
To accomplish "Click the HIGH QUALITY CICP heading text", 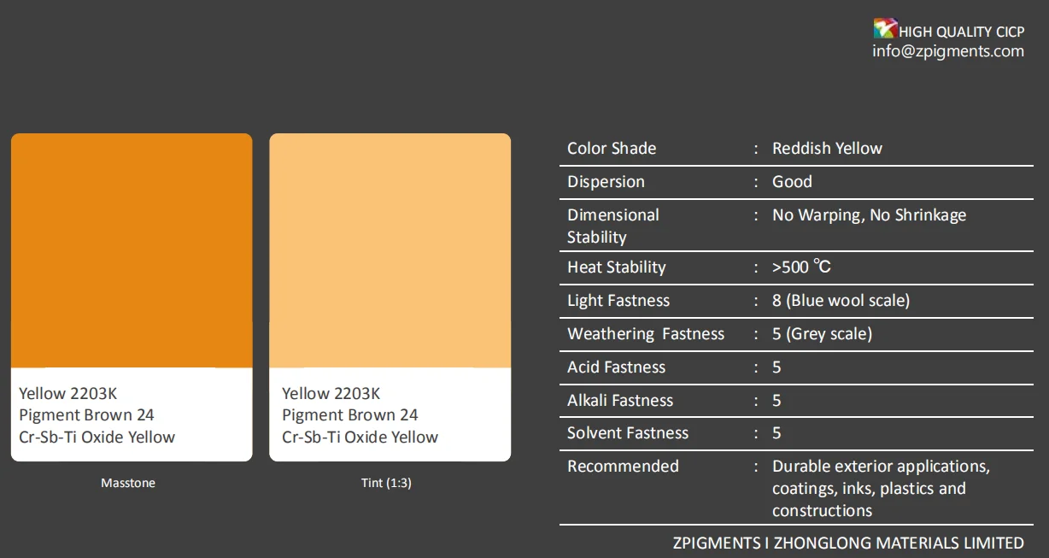I will (961, 32).
